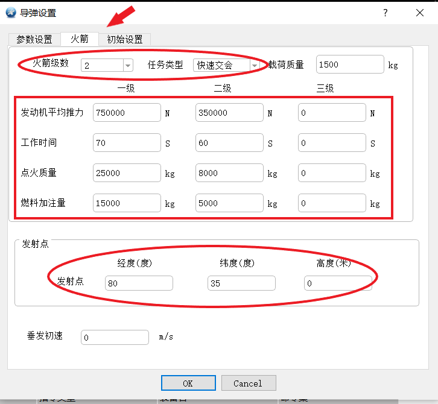Select the 火箭 tab
This screenshot has width=438, height=404.
pyautogui.click(x=79, y=39)
